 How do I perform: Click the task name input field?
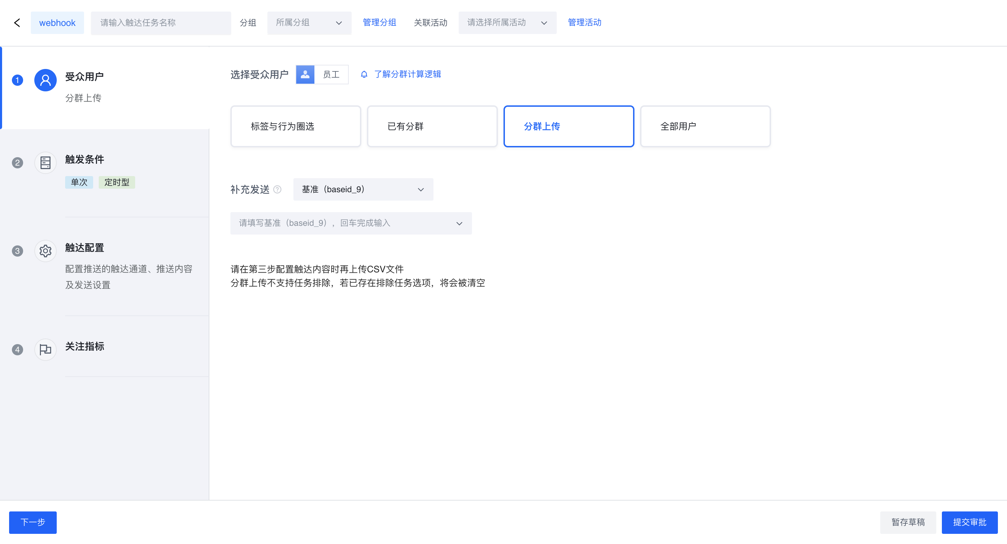click(x=161, y=23)
